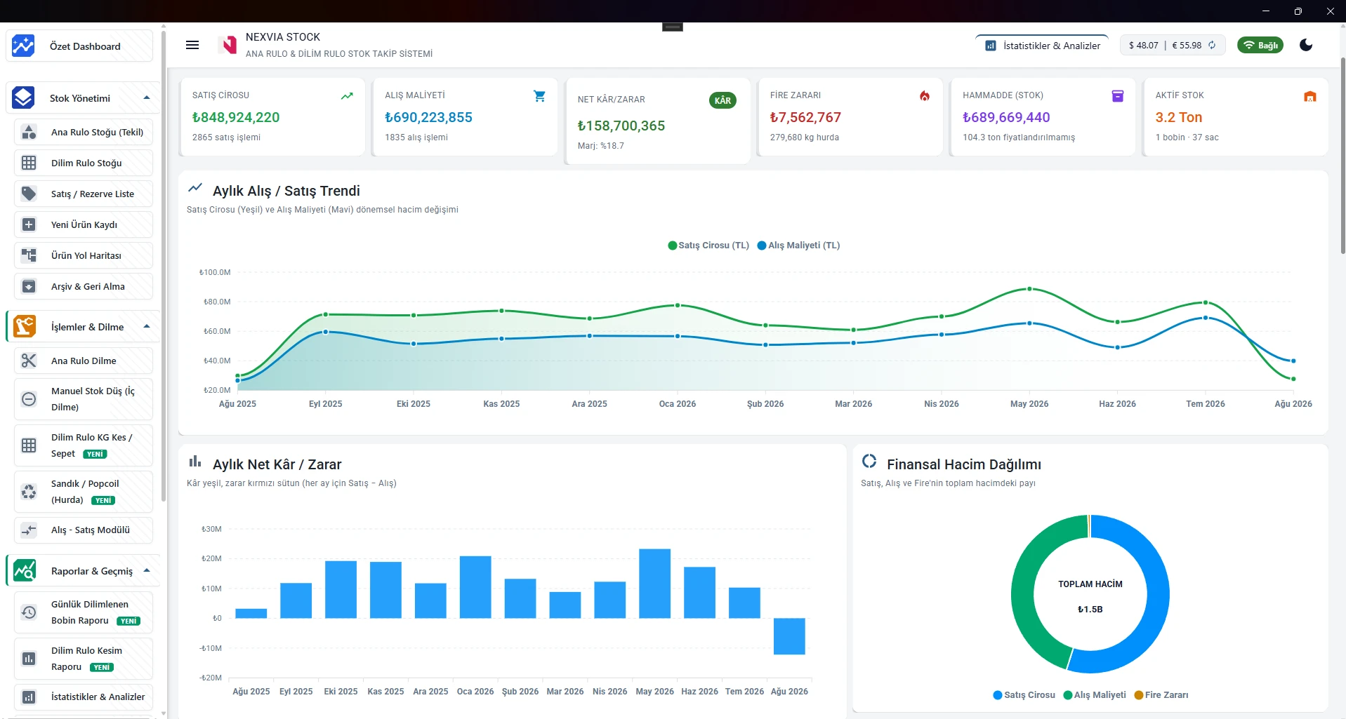Select Satış / Rezerve Liste tag icon
Viewport: 1346px width, 719px height.
point(29,194)
